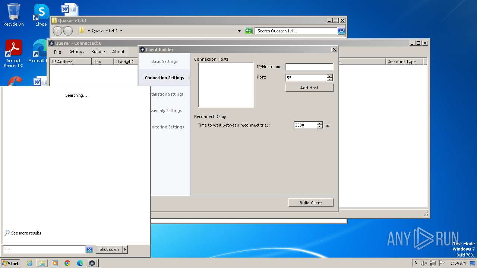Viewport: 477px width, 268px height.
Task: Open the Word document icon on the desktop top row
Action: pyautogui.click(x=69, y=10)
